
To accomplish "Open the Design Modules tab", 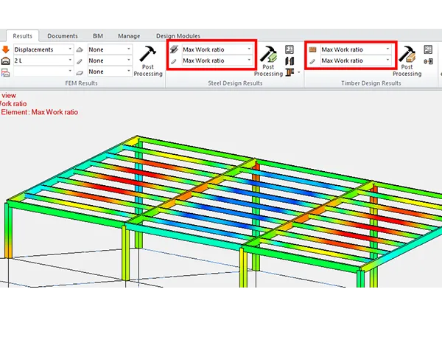I will click(x=178, y=36).
